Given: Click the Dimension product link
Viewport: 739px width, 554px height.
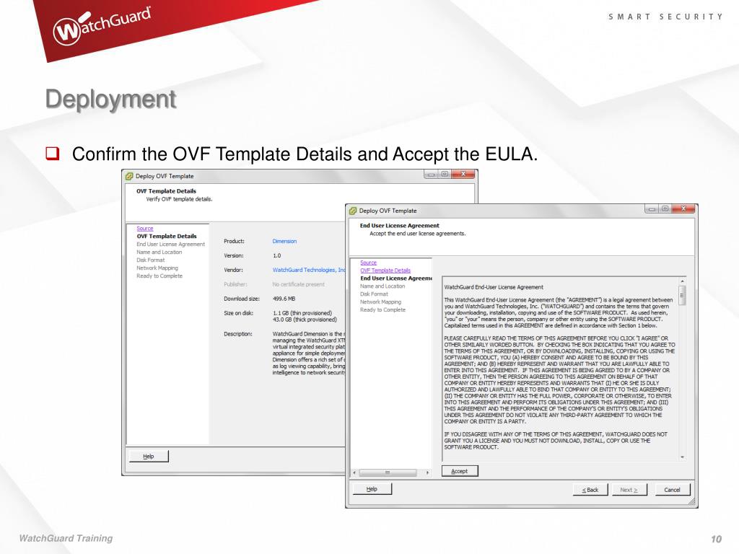Looking at the screenshot, I should click(284, 241).
